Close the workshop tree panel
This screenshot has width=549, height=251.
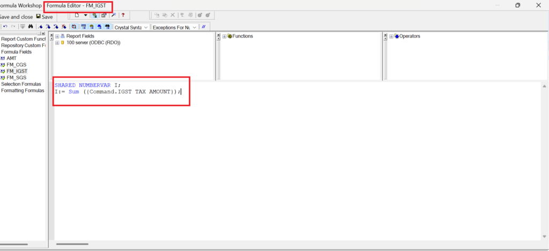(x=43, y=34)
